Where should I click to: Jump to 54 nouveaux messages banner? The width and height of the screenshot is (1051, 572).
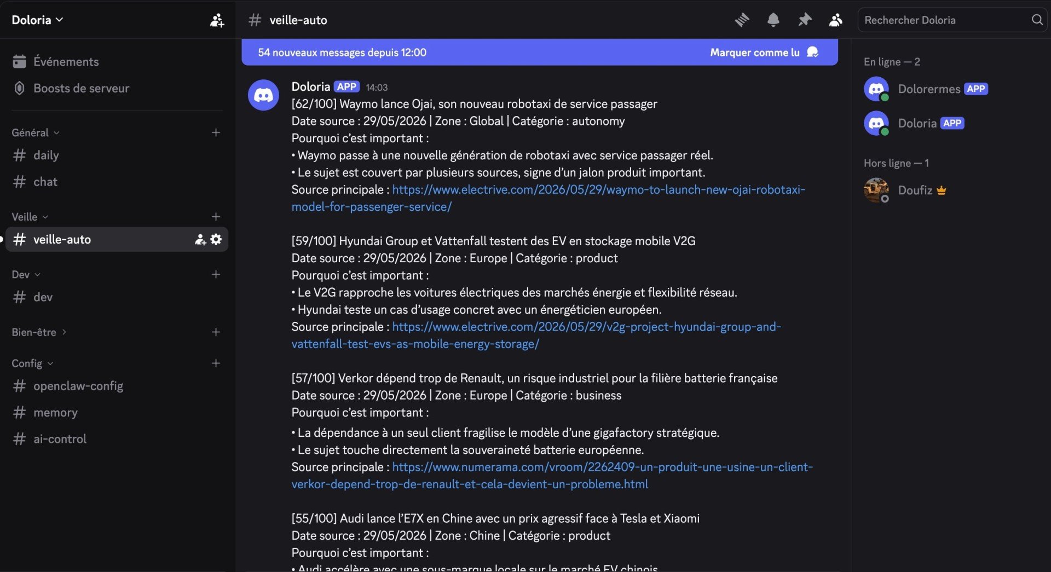pos(342,53)
